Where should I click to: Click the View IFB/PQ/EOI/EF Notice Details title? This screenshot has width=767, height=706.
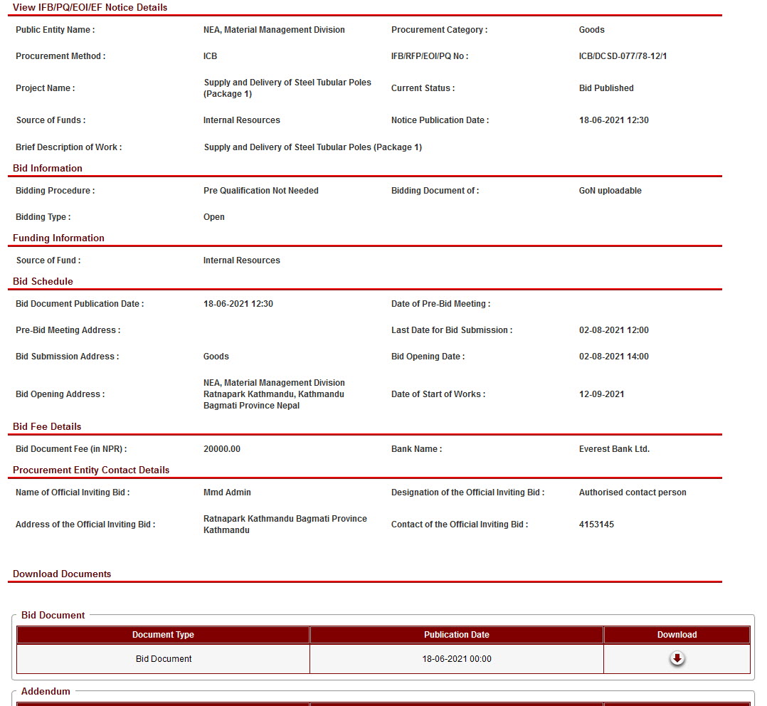pyautogui.click(x=90, y=7)
